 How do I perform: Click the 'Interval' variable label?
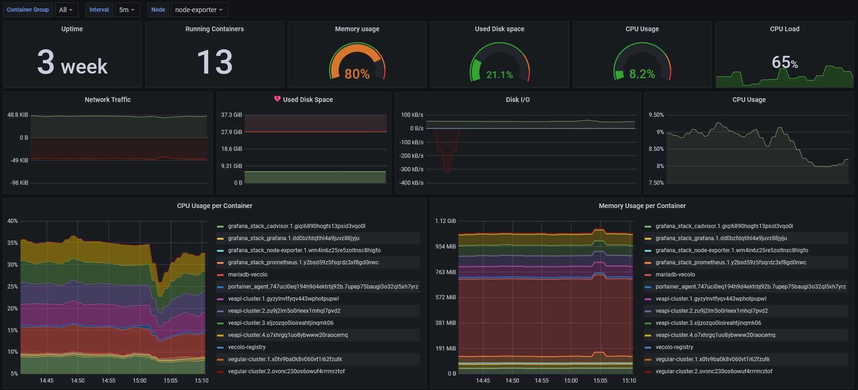(99, 10)
